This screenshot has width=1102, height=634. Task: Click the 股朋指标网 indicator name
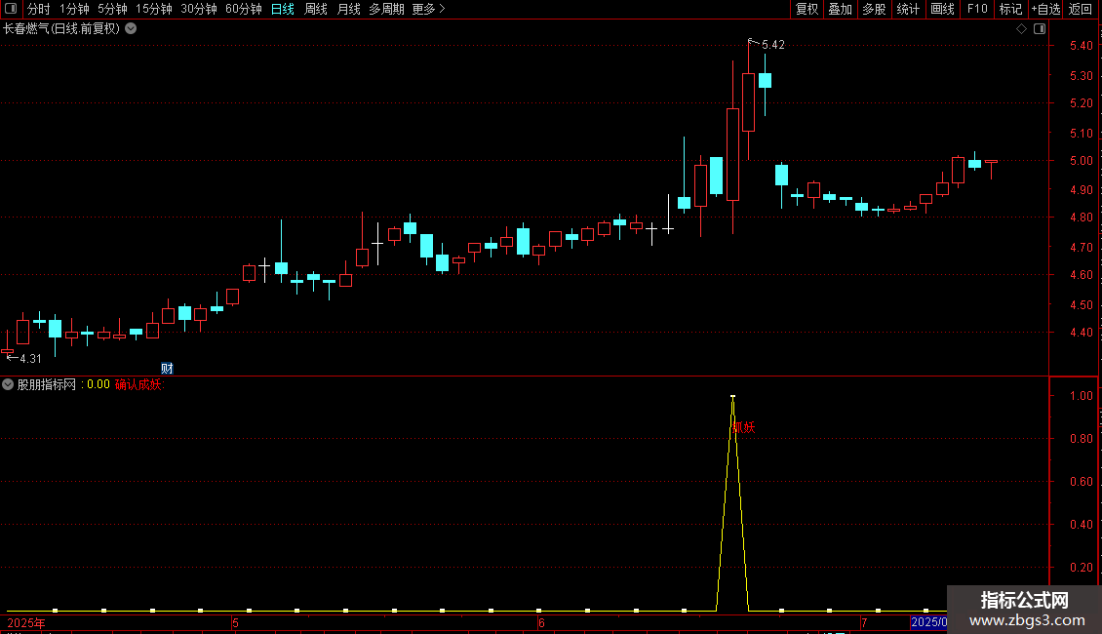pyautogui.click(x=47, y=384)
